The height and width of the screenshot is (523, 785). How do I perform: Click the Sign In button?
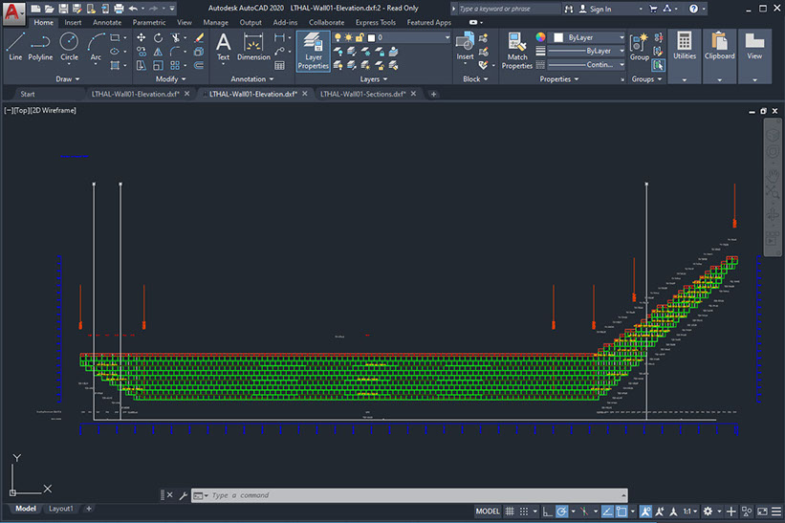click(600, 9)
